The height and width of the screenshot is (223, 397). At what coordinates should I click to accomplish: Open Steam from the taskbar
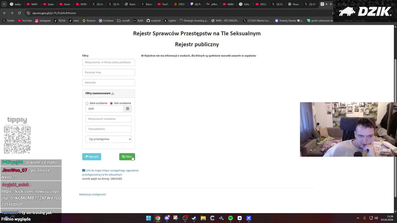pyautogui.click(x=194, y=218)
